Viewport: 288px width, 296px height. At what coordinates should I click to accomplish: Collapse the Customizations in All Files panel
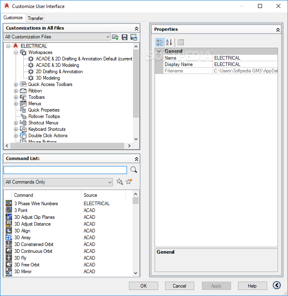click(x=137, y=28)
